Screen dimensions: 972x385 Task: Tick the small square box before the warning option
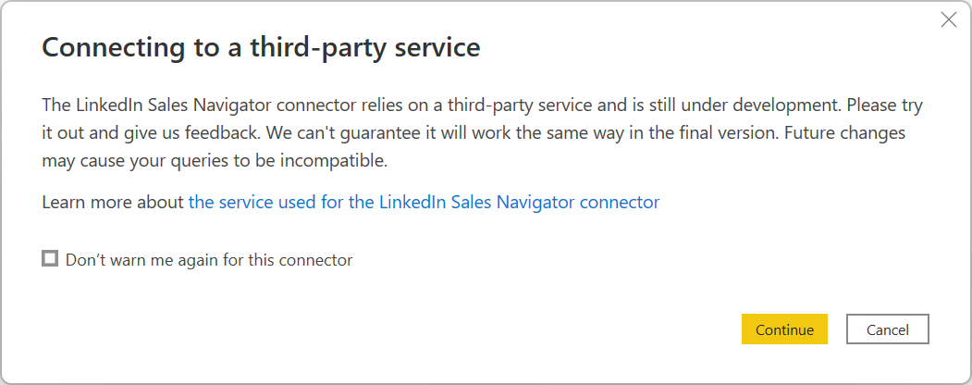point(50,259)
